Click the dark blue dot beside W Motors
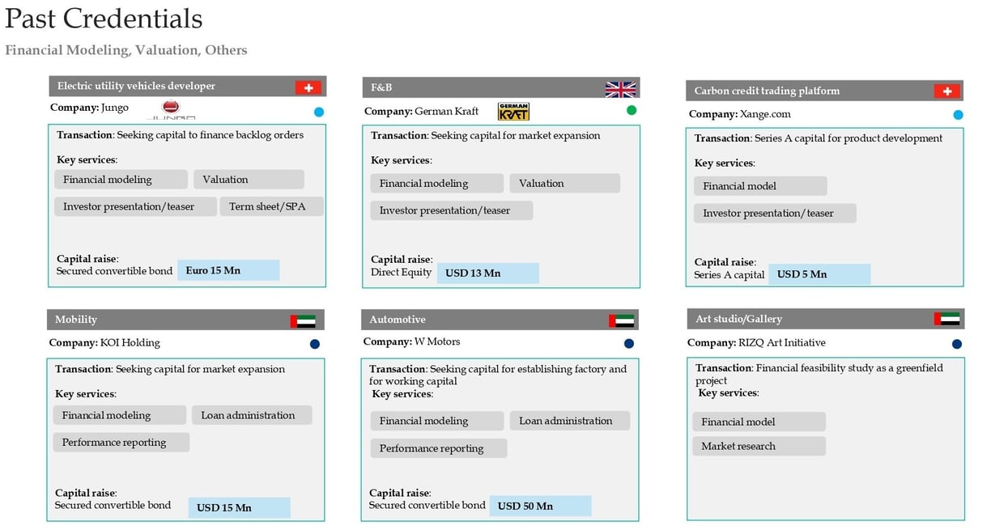Image resolution: width=991 pixels, height=530 pixels. click(629, 344)
